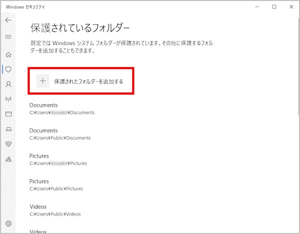The image size is (300, 234).
Task: Click the vertical scrollbar thumb
Action: tap(298, 67)
